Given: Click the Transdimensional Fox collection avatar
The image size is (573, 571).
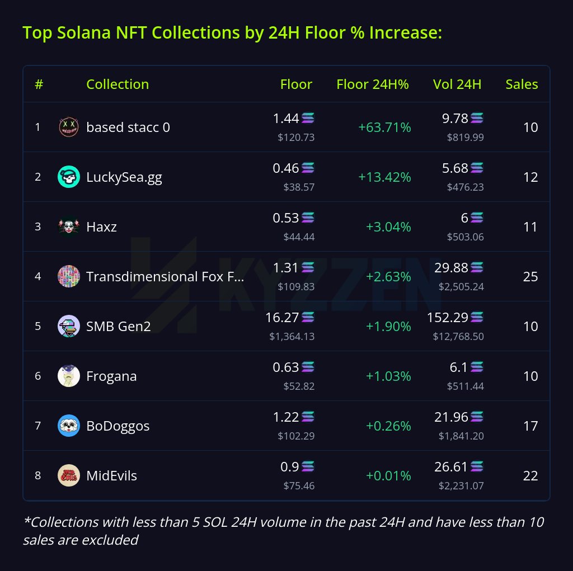Looking at the screenshot, I should click(68, 277).
